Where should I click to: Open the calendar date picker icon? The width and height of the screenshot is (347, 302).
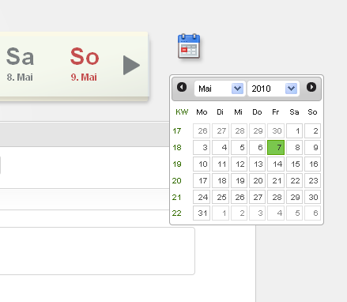[x=189, y=46]
